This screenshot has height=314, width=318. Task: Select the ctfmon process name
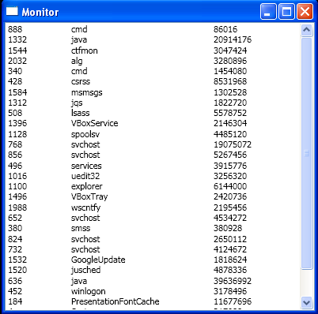[x=85, y=50]
